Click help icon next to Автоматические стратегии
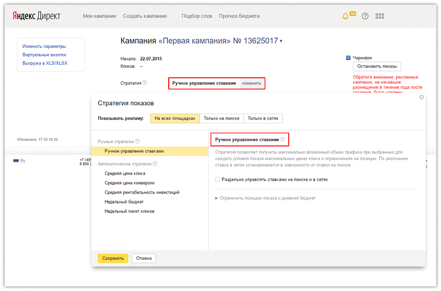The width and height of the screenshot is (441, 291). [155, 164]
